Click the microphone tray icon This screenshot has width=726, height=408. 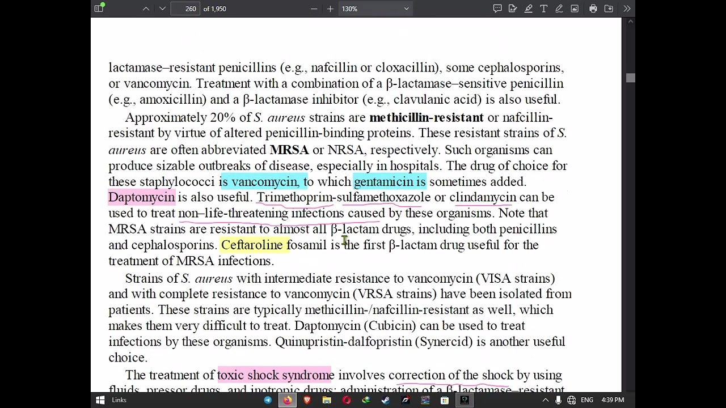coord(559,400)
